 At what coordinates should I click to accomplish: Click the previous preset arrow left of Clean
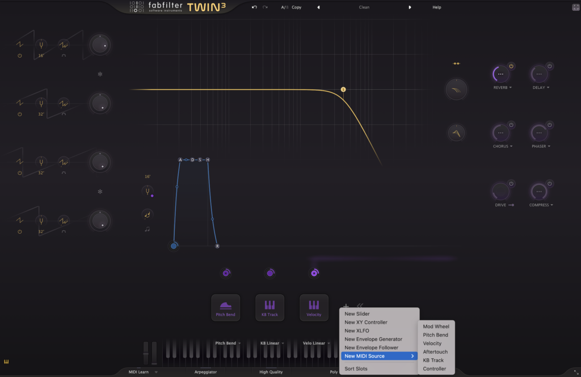pyautogui.click(x=318, y=7)
